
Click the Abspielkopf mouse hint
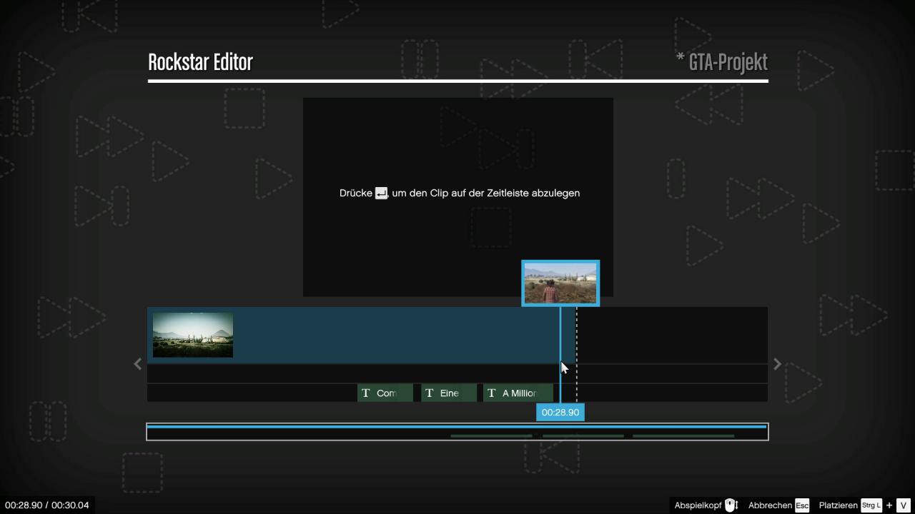[x=706, y=505]
